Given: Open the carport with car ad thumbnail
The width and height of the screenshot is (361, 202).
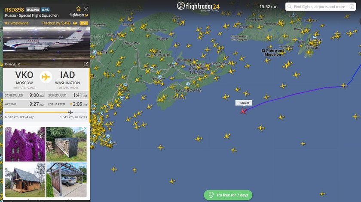Looking at the screenshot, I should coord(67,180).
